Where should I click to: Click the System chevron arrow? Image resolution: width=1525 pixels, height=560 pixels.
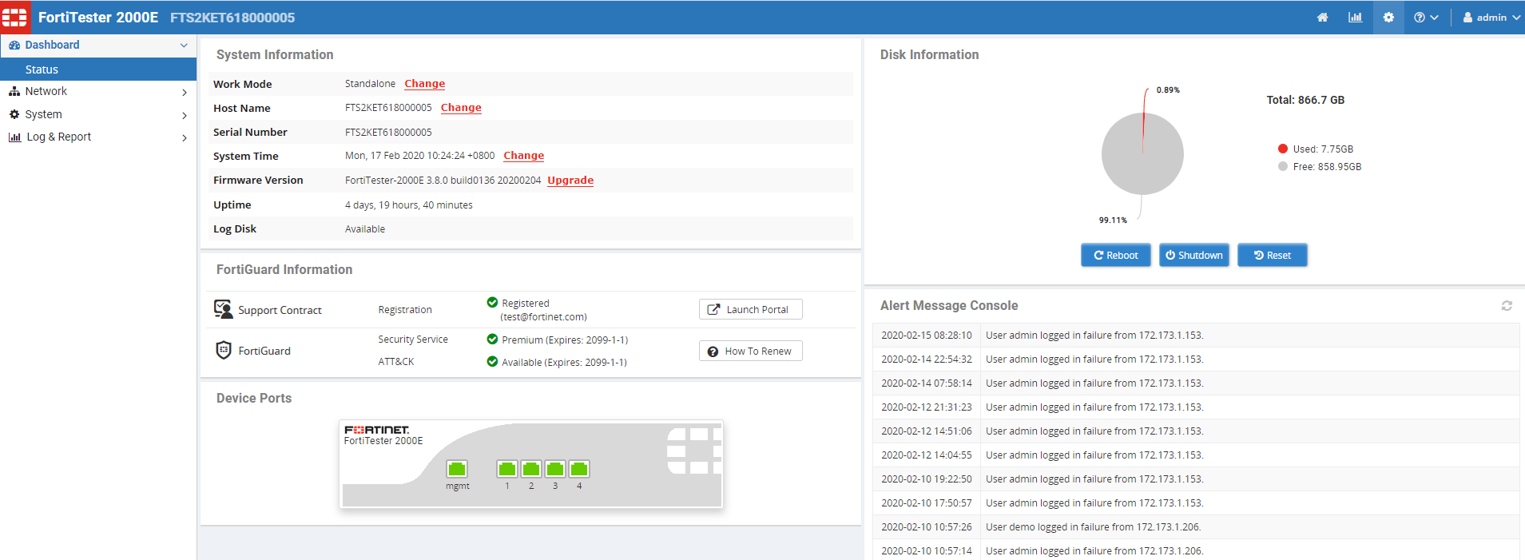pyautogui.click(x=185, y=116)
